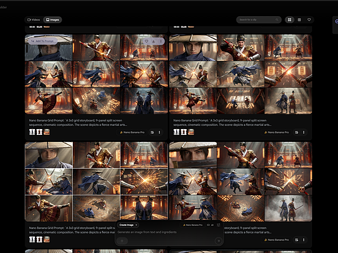Open settings sliders icon in prompt box

point(218,225)
